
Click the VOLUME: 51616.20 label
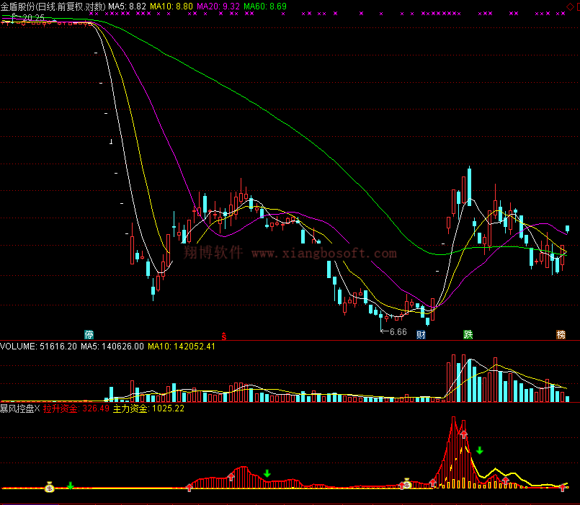[x=38, y=347]
